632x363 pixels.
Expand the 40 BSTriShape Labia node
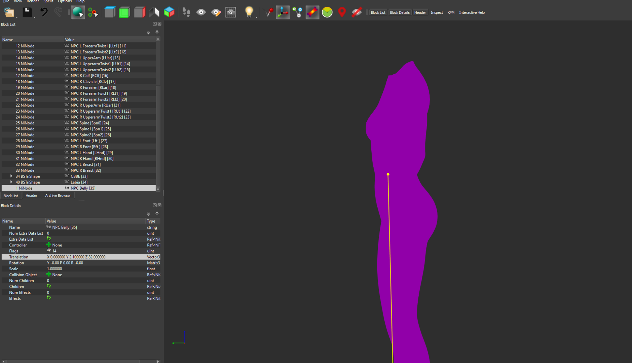point(11,182)
